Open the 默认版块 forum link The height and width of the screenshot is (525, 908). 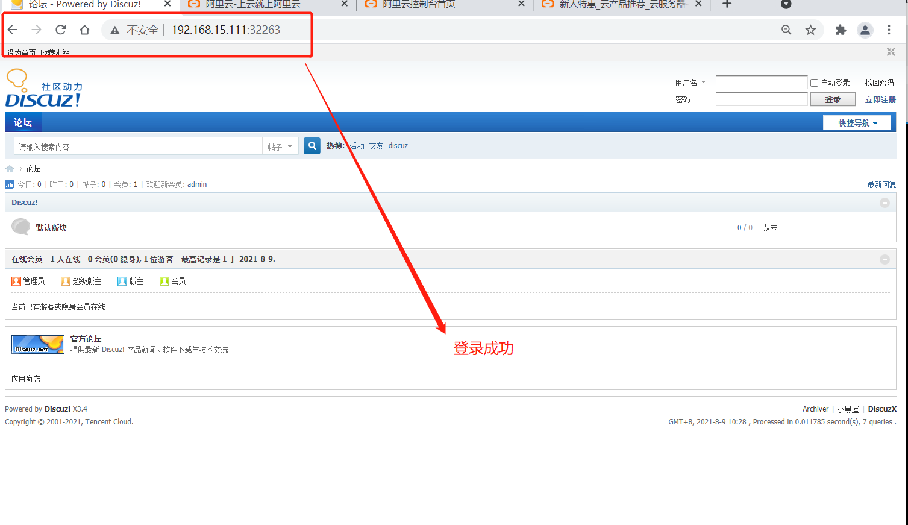pyautogui.click(x=51, y=228)
